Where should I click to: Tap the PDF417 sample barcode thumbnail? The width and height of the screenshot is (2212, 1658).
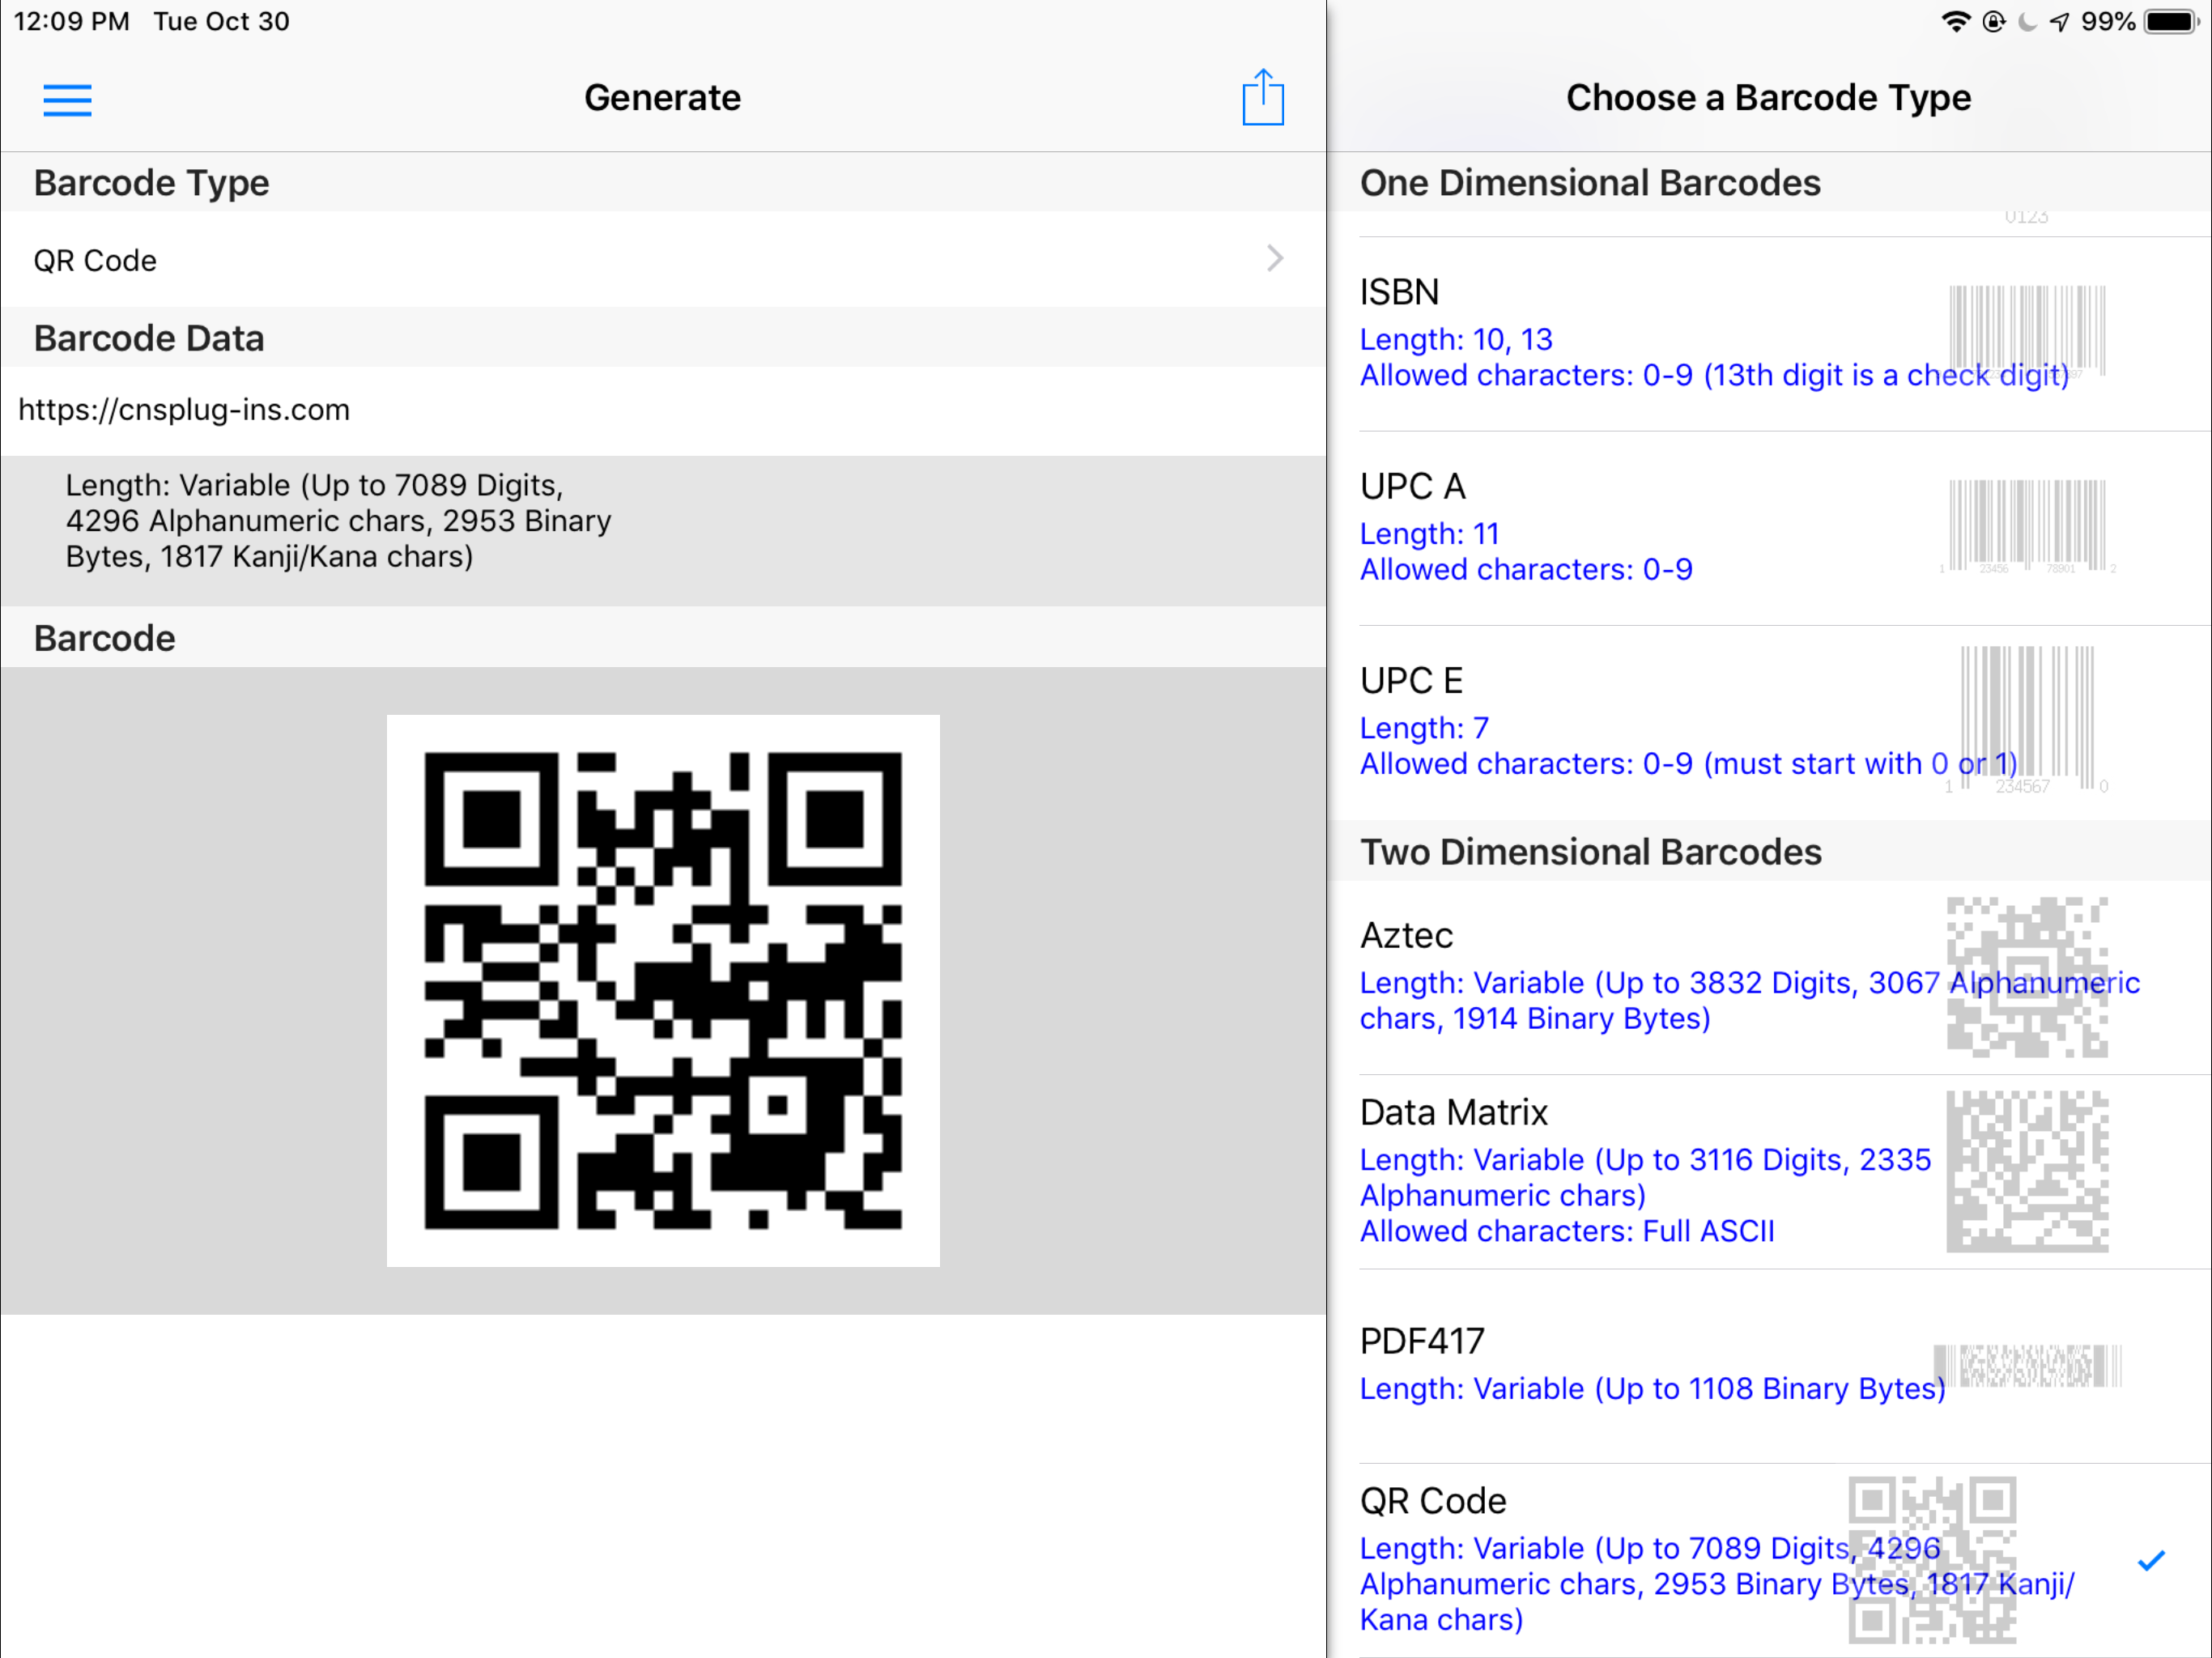(2027, 1366)
